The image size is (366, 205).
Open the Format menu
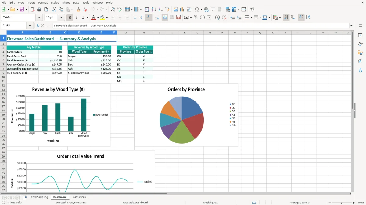click(43, 2)
